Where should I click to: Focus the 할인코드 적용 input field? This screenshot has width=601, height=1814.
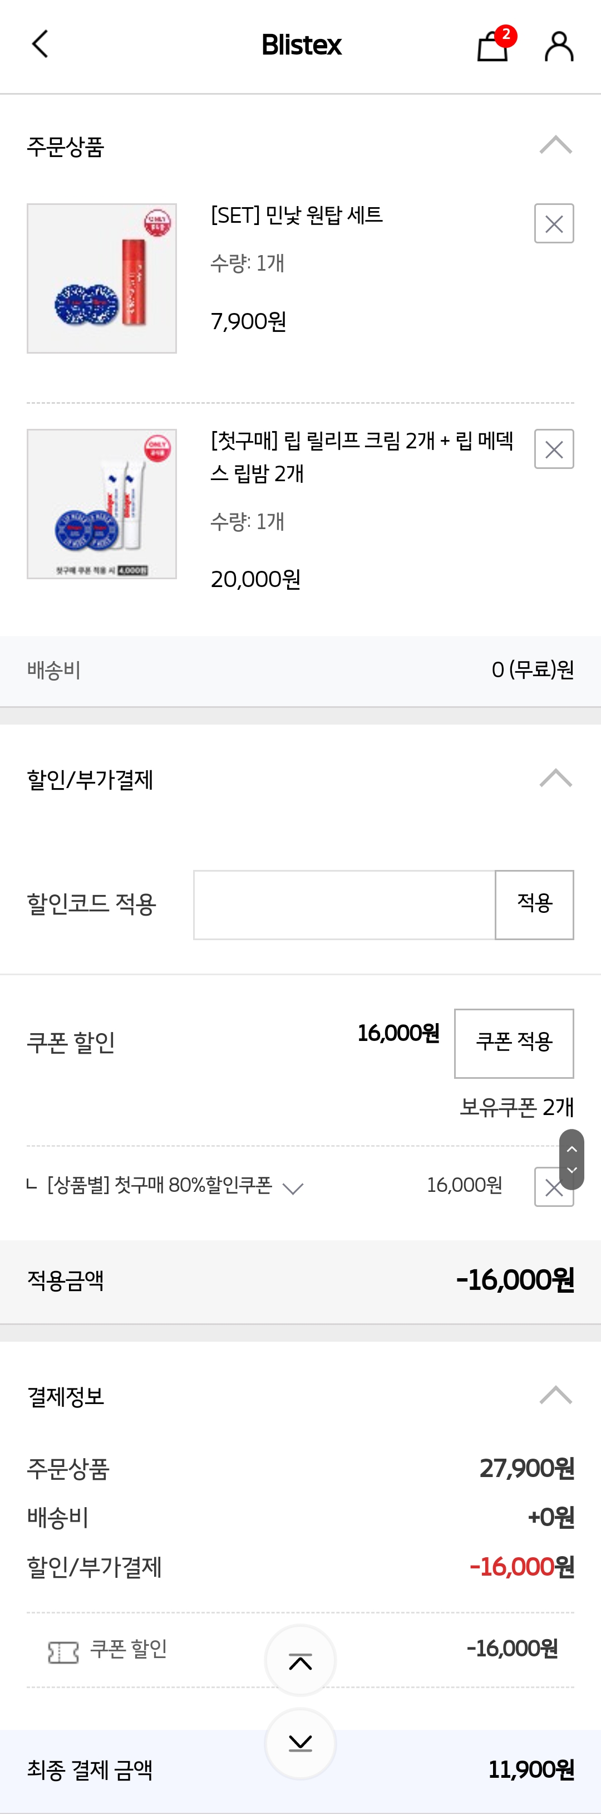point(344,904)
